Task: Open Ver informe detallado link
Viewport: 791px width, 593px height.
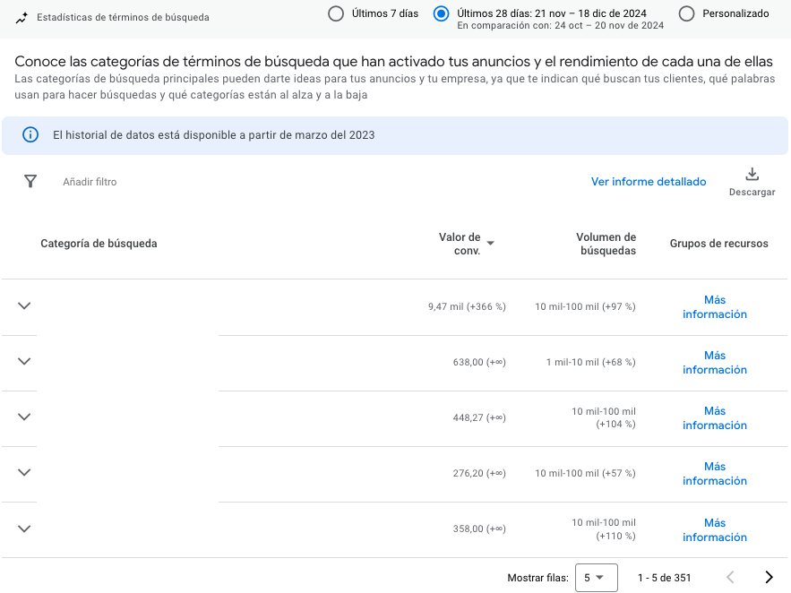Action: (649, 182)
